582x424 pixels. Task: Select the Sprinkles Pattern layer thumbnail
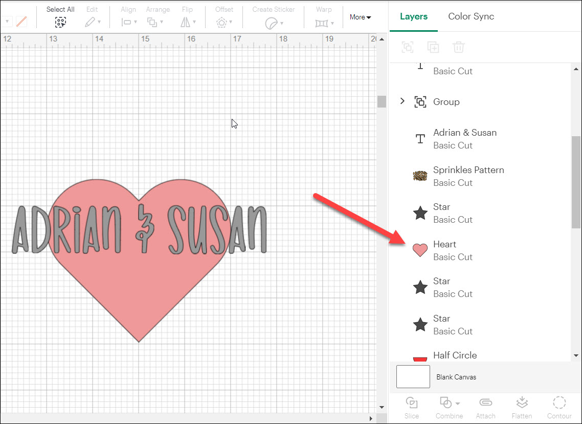(x=420, y=176)
